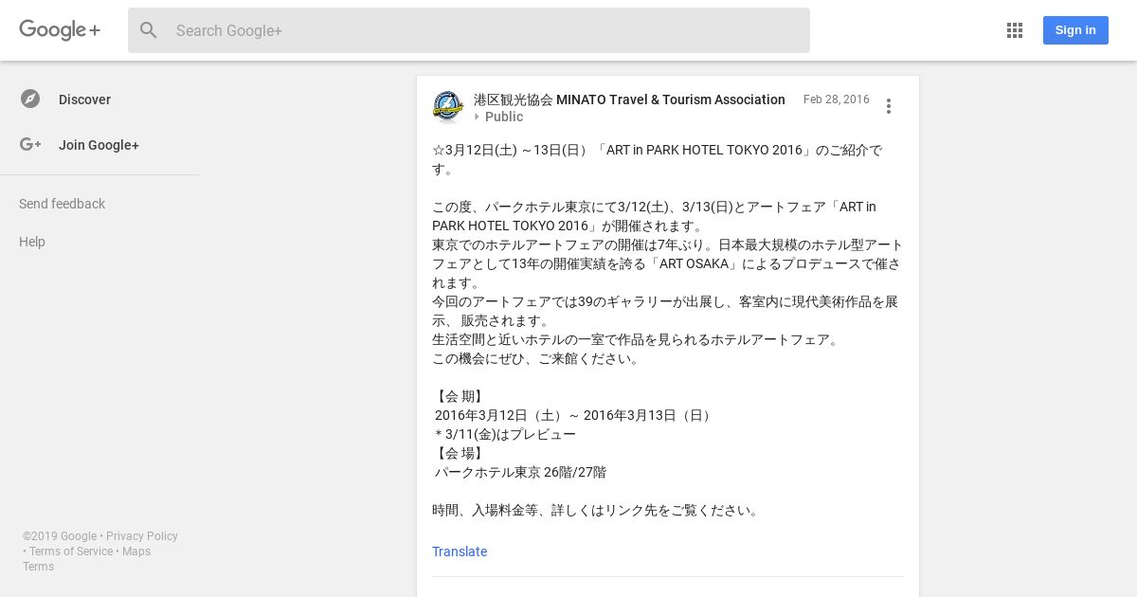
Task: Click the Feb 28, 2016 post date
Action: coord(837,99)
